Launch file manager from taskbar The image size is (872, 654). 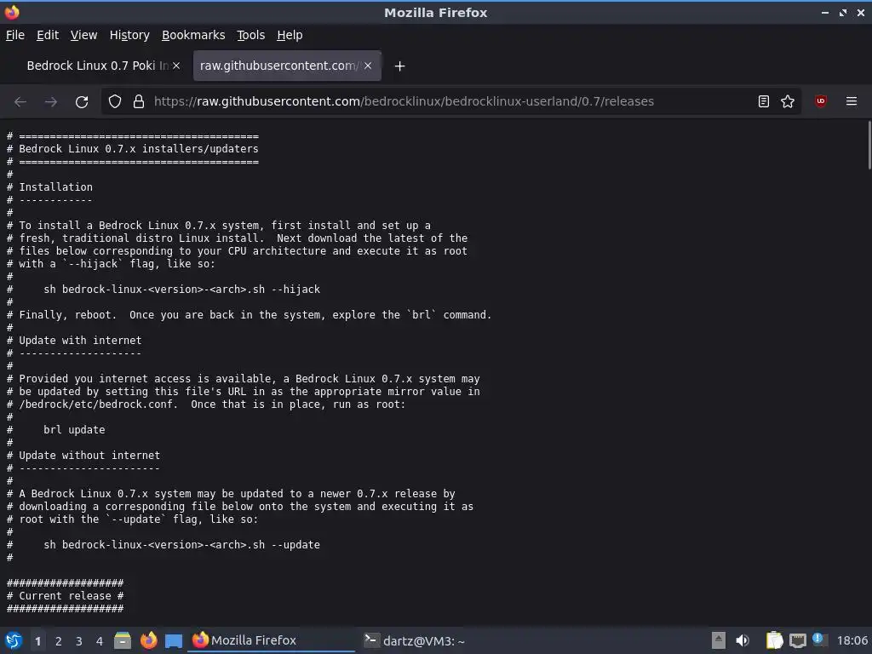pyautogui.click(x=123, y=640)
